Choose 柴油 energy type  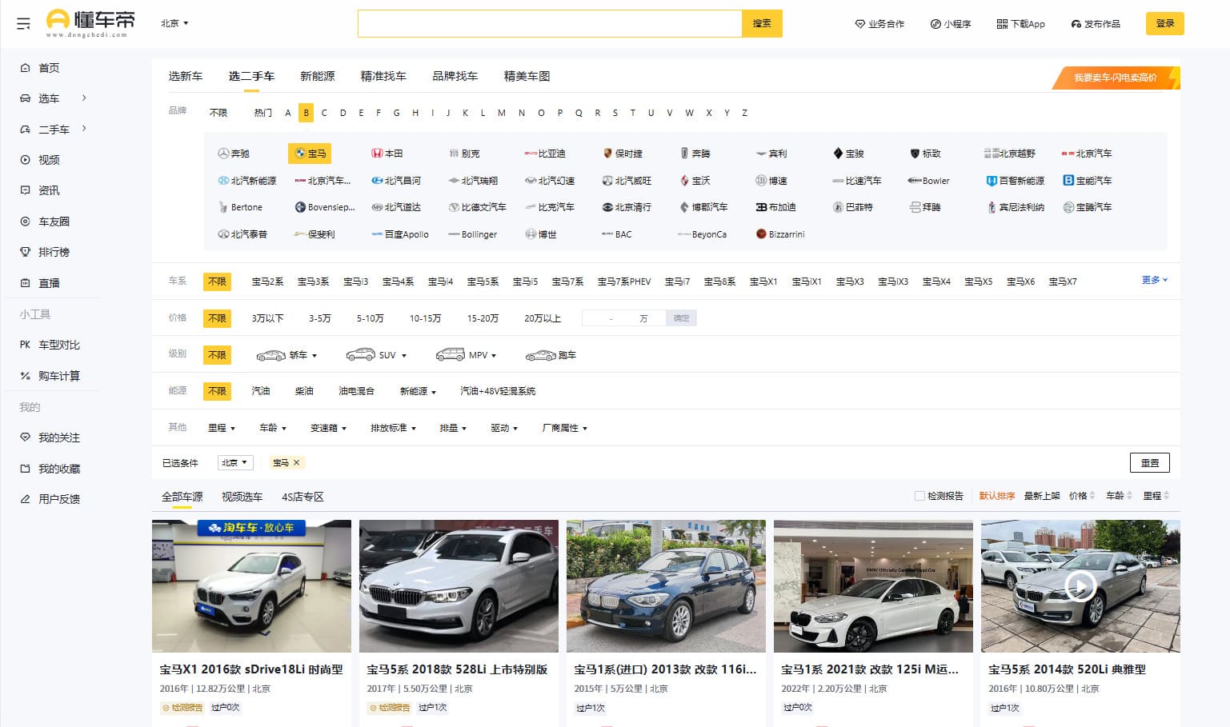click(304, 391)
